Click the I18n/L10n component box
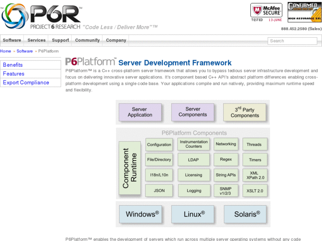This screenshot has height=241, width=322. click(x=159, y=175)
